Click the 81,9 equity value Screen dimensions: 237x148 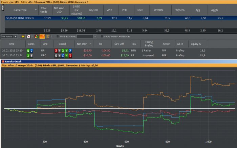pyautogui.click(x=202, y=55)
